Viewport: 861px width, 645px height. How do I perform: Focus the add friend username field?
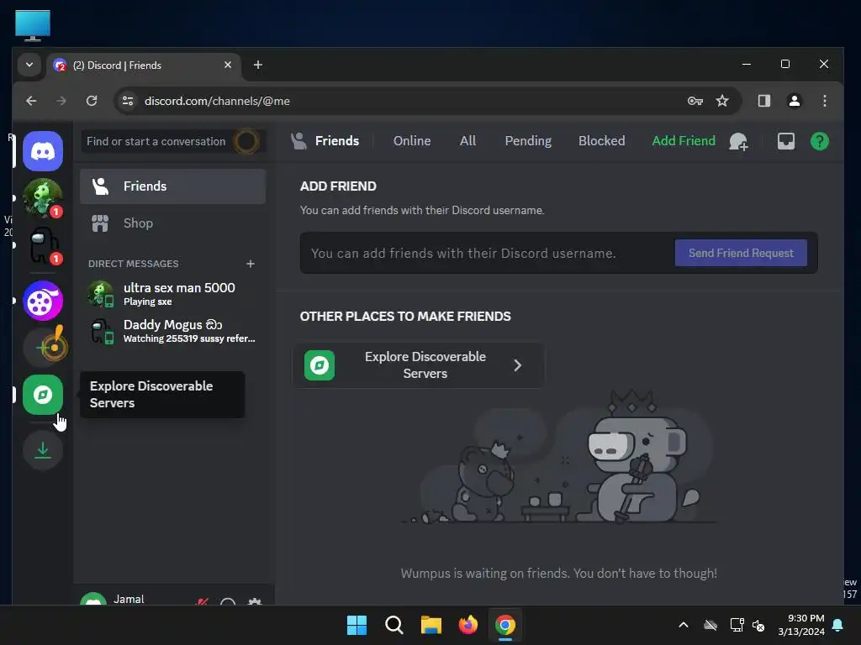(x=488, y=254)
